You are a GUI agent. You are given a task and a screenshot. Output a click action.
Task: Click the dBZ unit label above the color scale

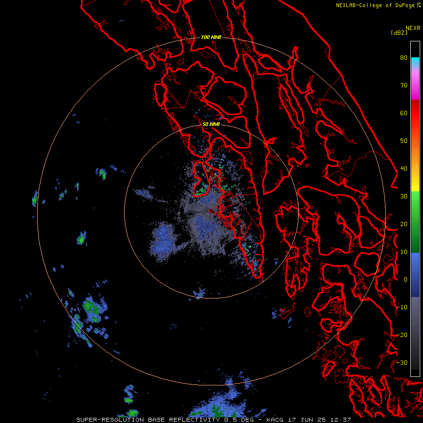click(399, 32)
